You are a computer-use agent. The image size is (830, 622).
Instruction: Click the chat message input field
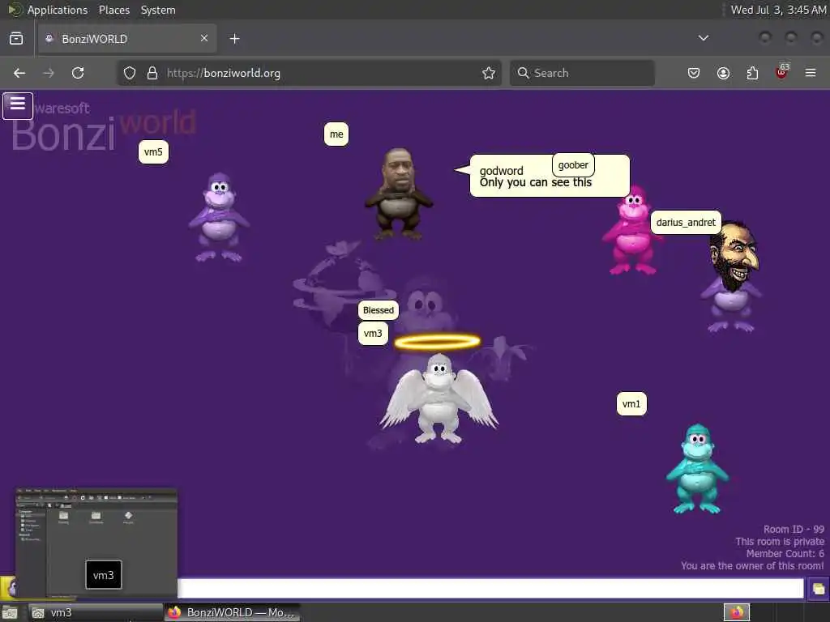(x=490, y=588)
